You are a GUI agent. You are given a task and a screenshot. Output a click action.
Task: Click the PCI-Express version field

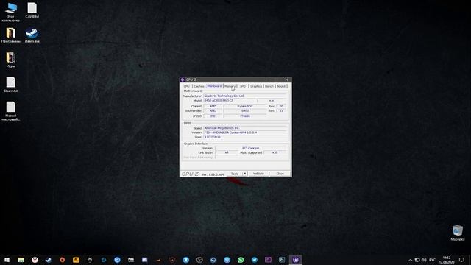coord(250,148)
